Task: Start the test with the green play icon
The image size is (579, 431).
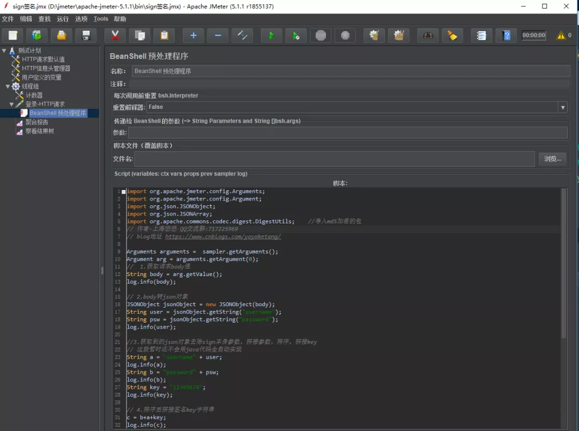Action: (x=271, y=35)
